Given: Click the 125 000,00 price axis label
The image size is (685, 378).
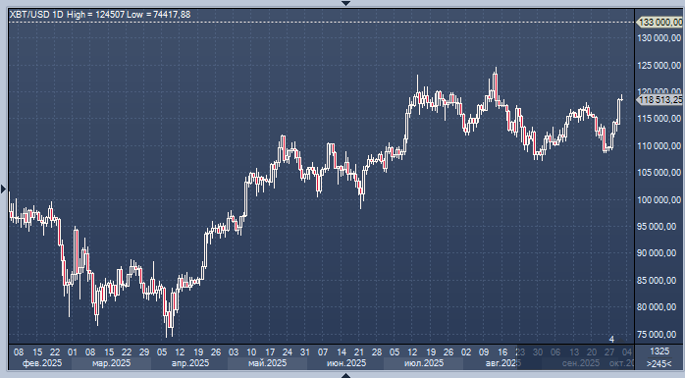Looking at the screenshot, I should tap(659, 66).
